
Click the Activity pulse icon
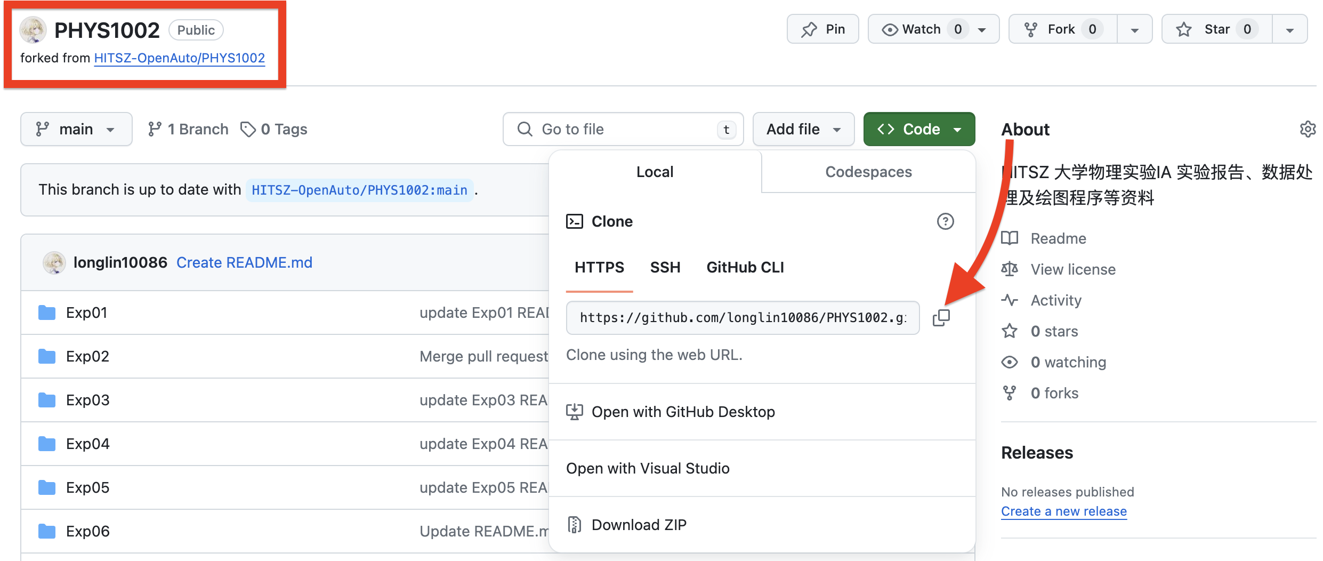(1010, 300)
